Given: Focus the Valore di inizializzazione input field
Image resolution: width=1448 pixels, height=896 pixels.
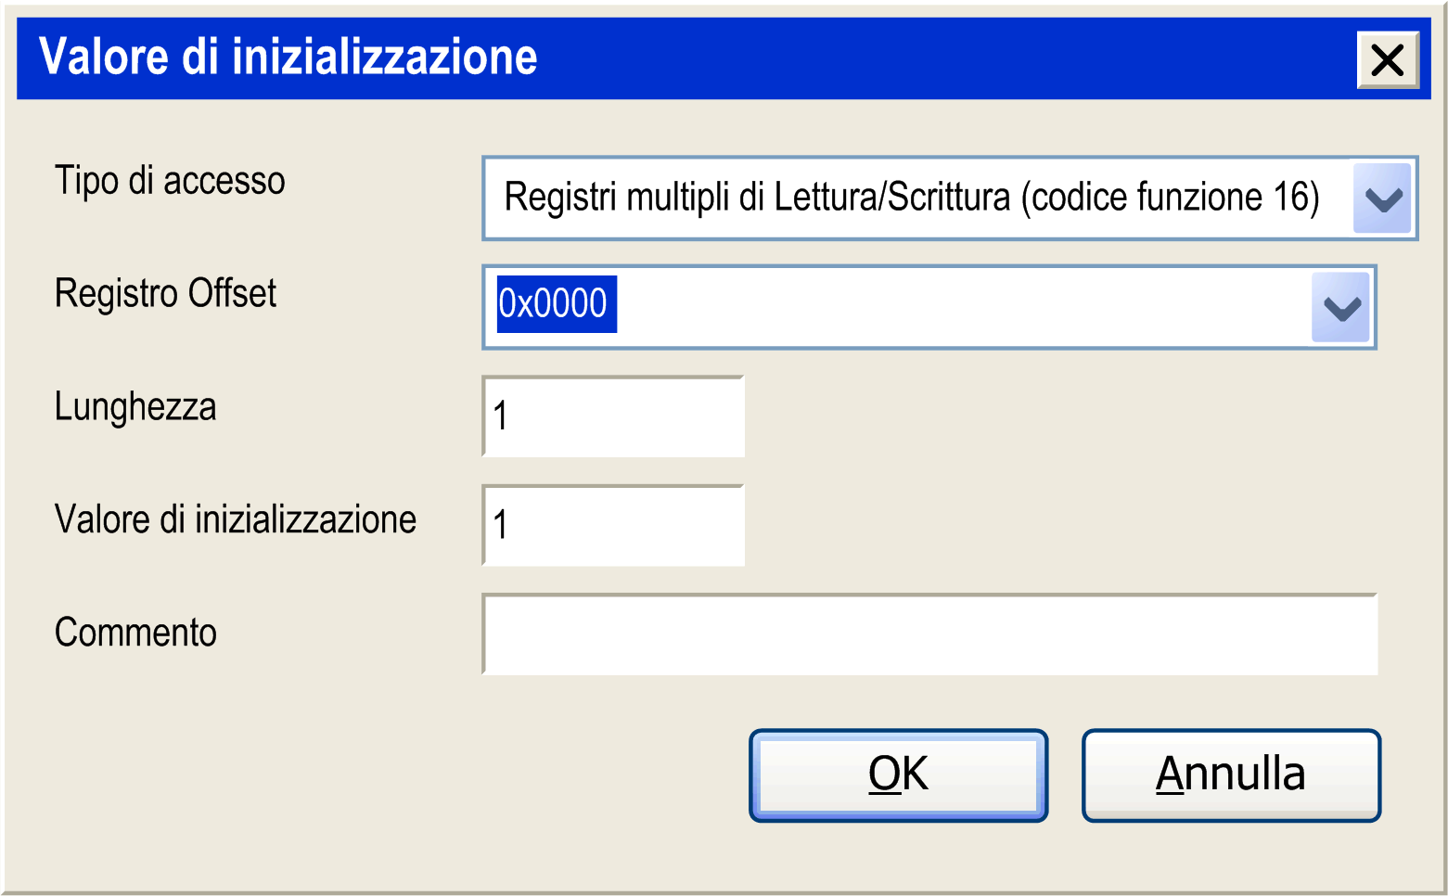Looking at the screenshot, I should [x=613, y=525].
